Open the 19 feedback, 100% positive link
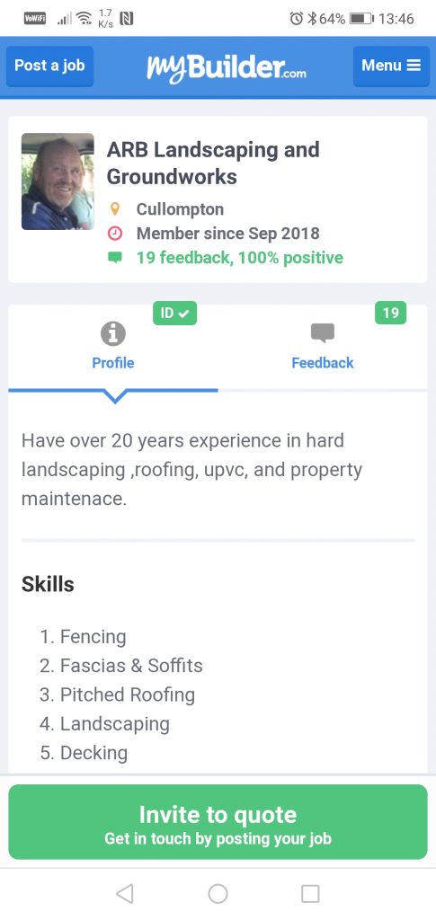 (240, 258)
